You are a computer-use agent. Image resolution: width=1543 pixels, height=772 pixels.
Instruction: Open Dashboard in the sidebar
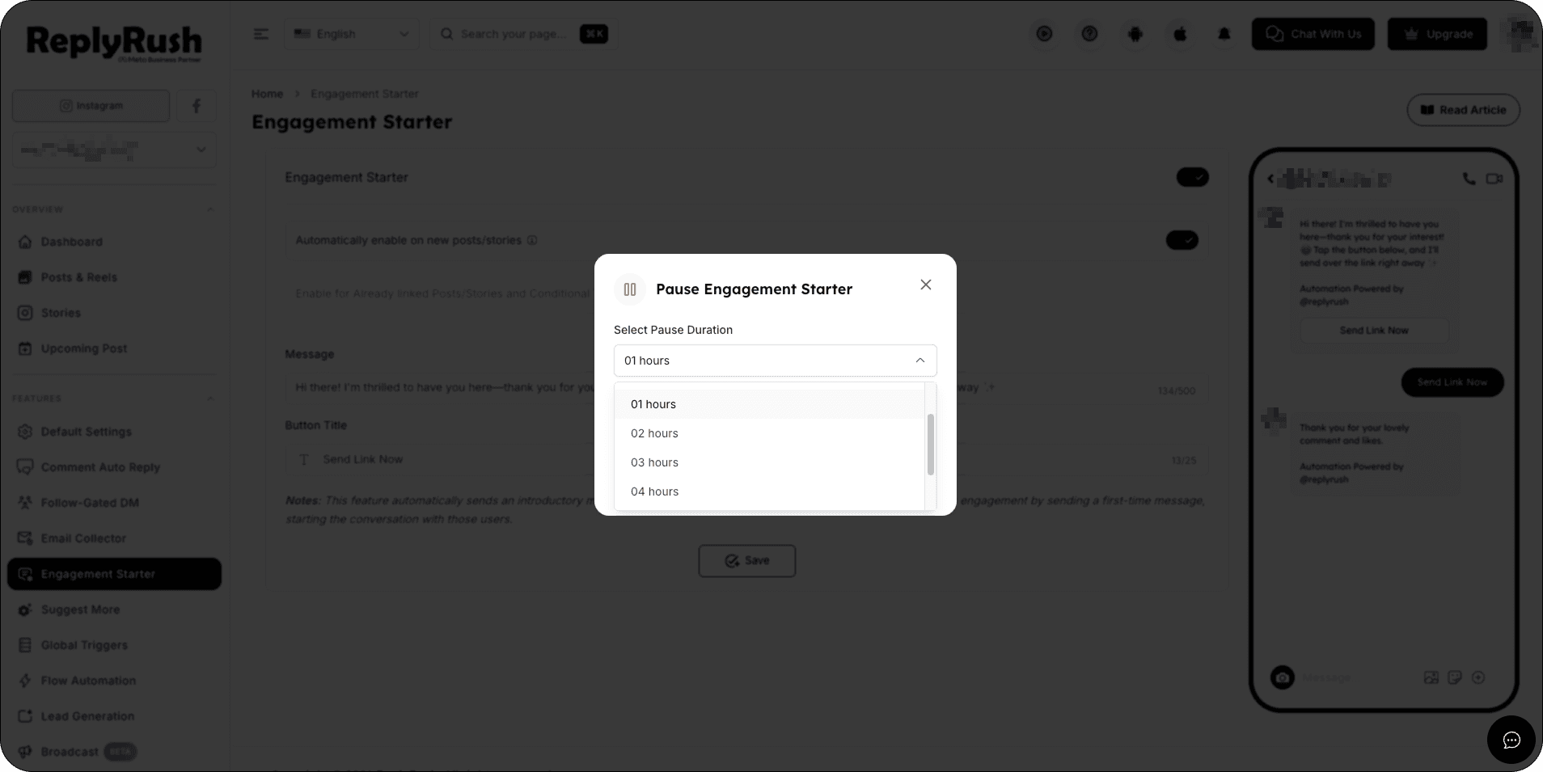114,242
